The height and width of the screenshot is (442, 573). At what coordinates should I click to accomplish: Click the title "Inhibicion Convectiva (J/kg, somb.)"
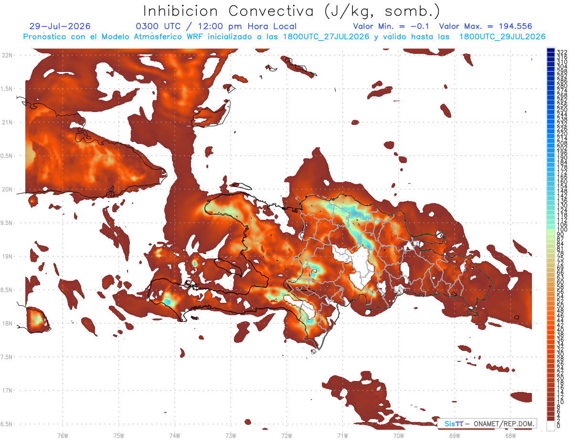pyautogui.click(x=292, y=11)
